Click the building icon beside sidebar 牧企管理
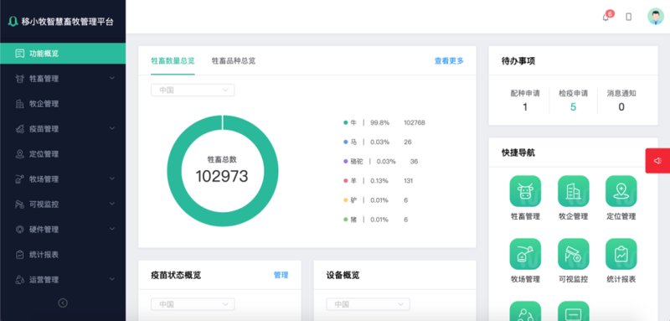Viewport: 670px width, 321px height. [19, 104]
